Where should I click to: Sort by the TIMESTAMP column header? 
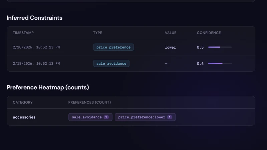tap(23, 33)
